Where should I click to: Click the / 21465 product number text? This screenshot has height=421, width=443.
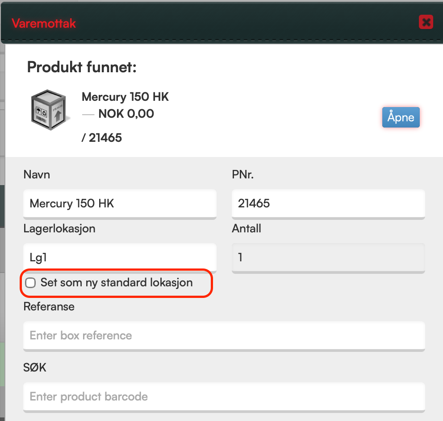tap(102, 138)
